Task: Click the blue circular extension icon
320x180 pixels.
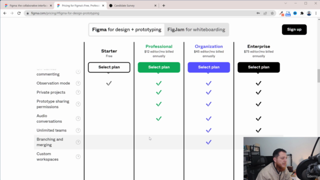Action: (x=295, y=13)
